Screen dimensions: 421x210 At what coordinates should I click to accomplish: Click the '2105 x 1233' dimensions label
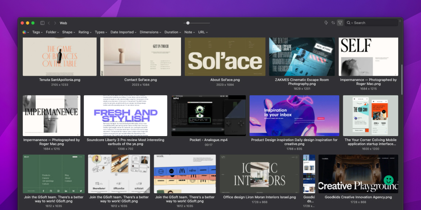pos(60,85)
